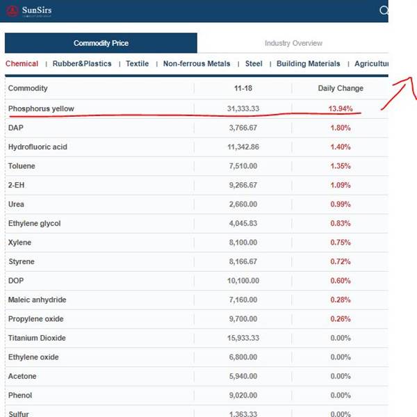Screen dimensions: 417x417
Task: Select the Building Materials category
Action: click(308, 63)
